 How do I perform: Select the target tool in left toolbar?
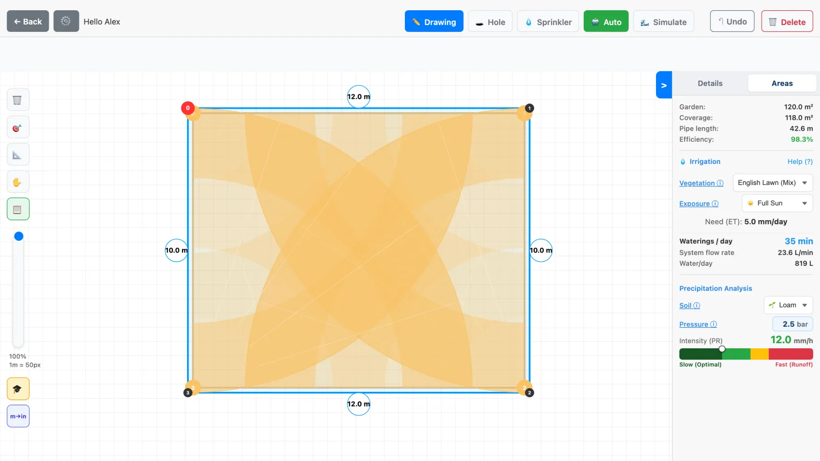pos(18,128)
